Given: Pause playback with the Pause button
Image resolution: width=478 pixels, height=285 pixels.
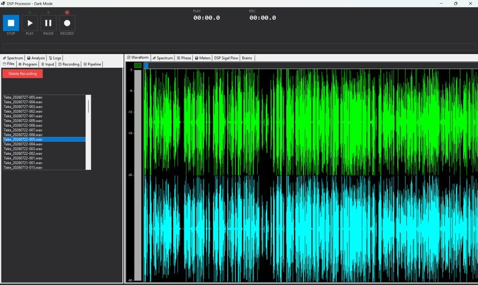Looking at the screenshot, I should click(48, 23).
